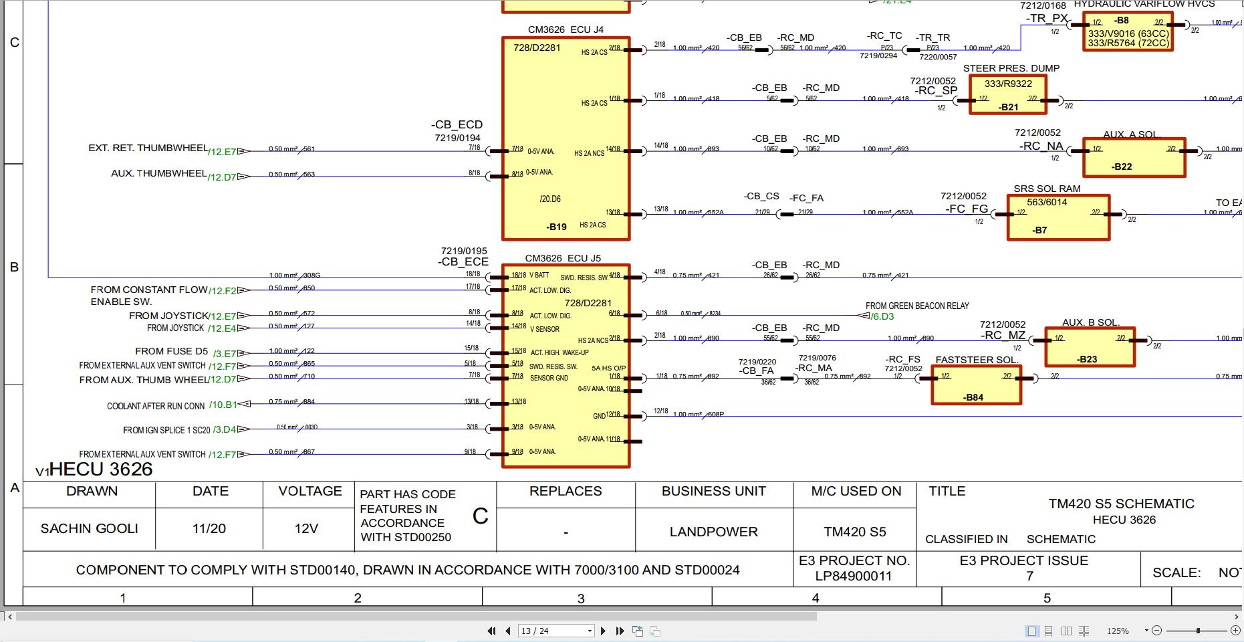Click the zoom slider handle
The image size is (1244, 642).
pyautogui.click(x=1198, y=630)
